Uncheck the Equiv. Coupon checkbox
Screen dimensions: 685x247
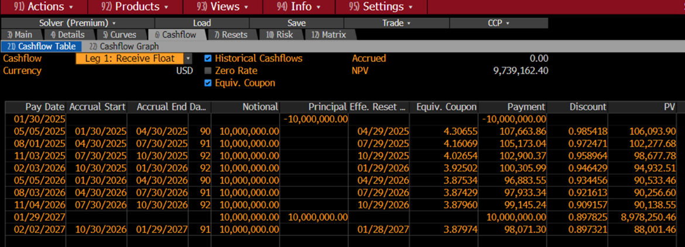pyautogui.click(x=208, y=83)
